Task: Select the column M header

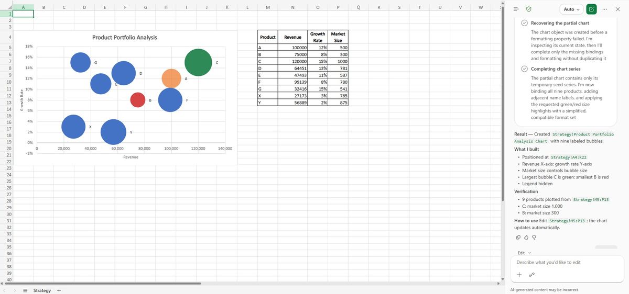Action: [268, 7]
